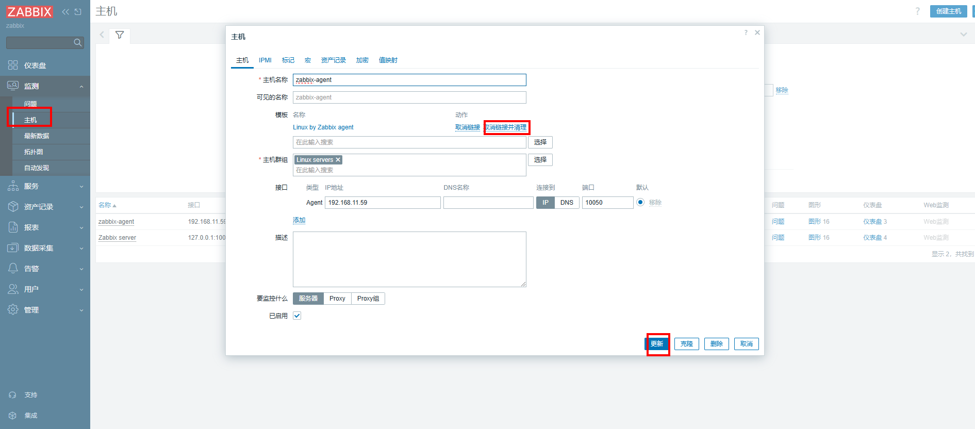Click the 更新 update button

657,344
